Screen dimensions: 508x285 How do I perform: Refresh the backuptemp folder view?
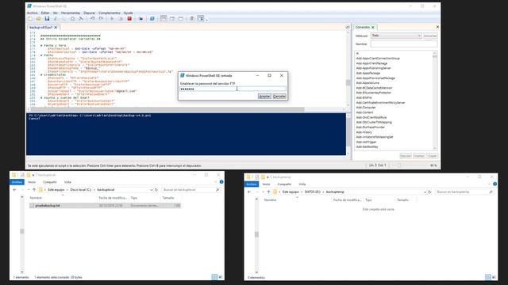coord(429,192)
